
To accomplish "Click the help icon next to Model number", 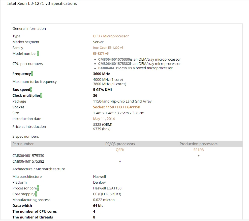I will pos(38,54).
